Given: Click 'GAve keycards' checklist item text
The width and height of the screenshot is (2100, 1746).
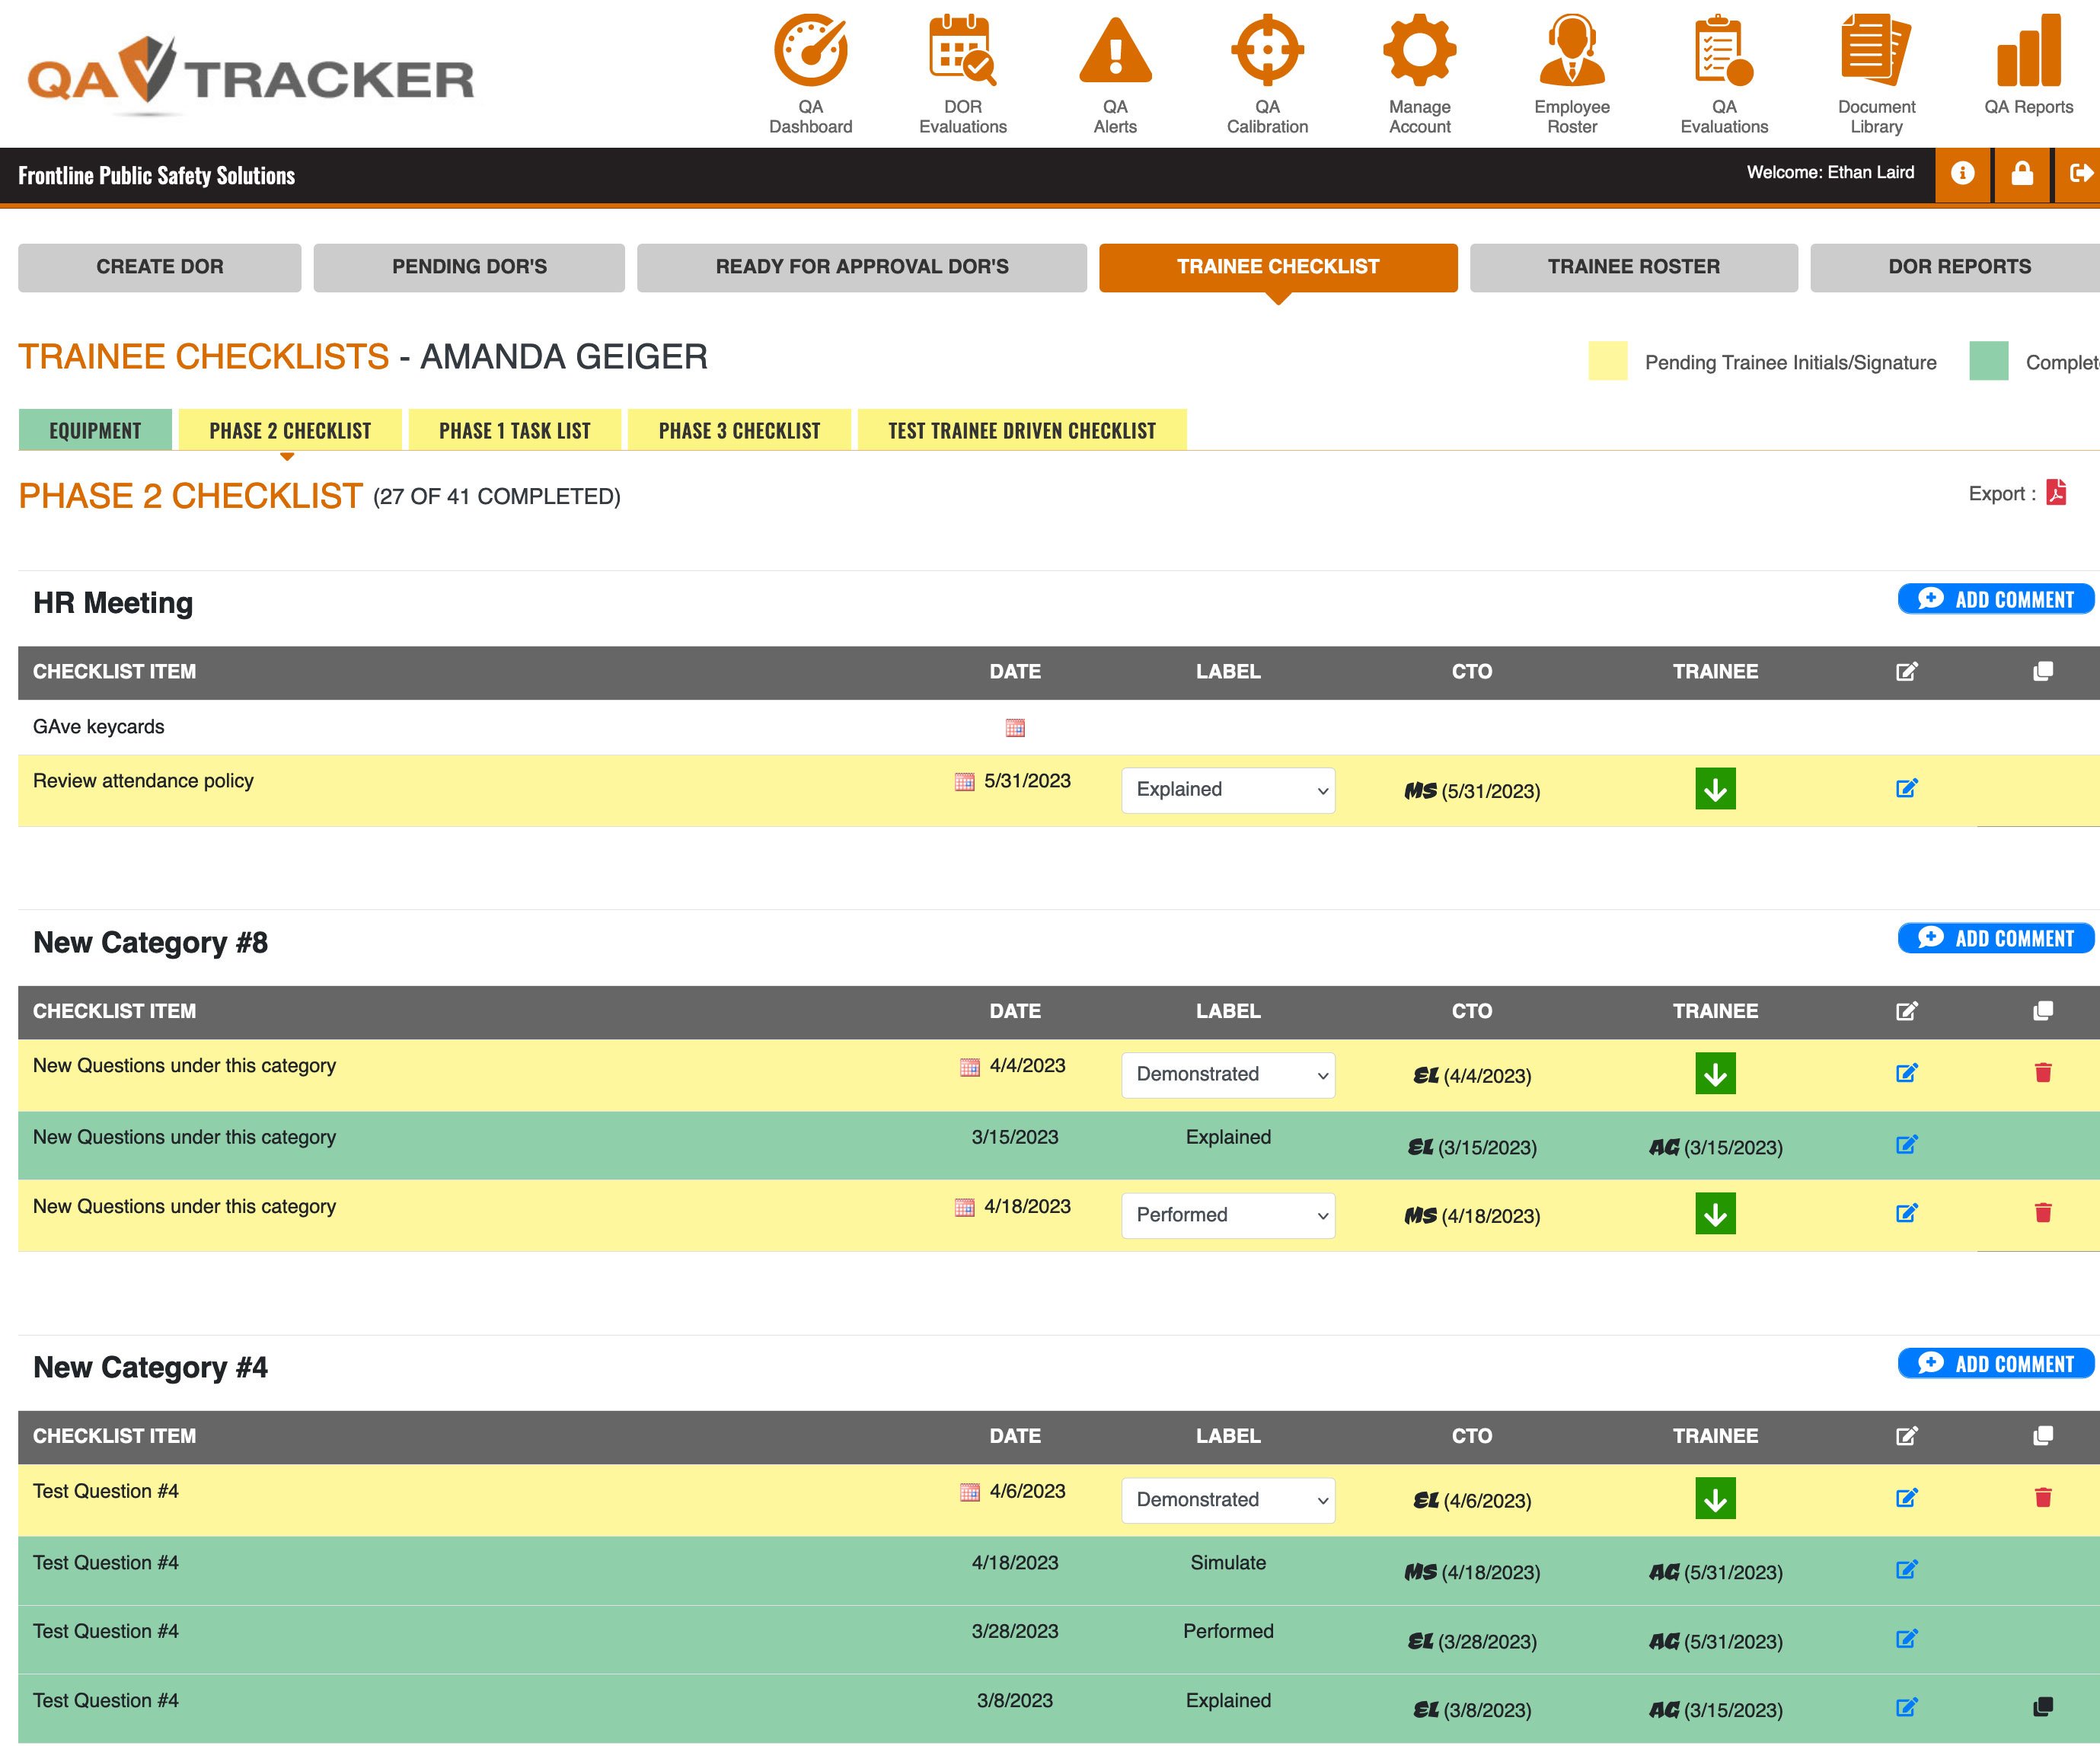Looking at the screenshot, I should [98, 727].
